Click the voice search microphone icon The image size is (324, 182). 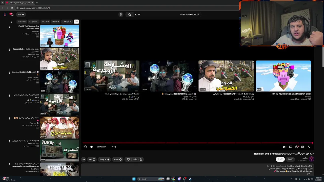121,14
